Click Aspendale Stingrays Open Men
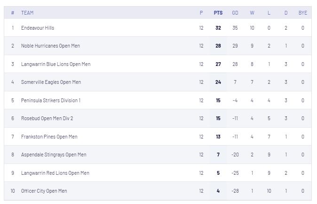This screenshot has height=204, width=317. [54, 155]
